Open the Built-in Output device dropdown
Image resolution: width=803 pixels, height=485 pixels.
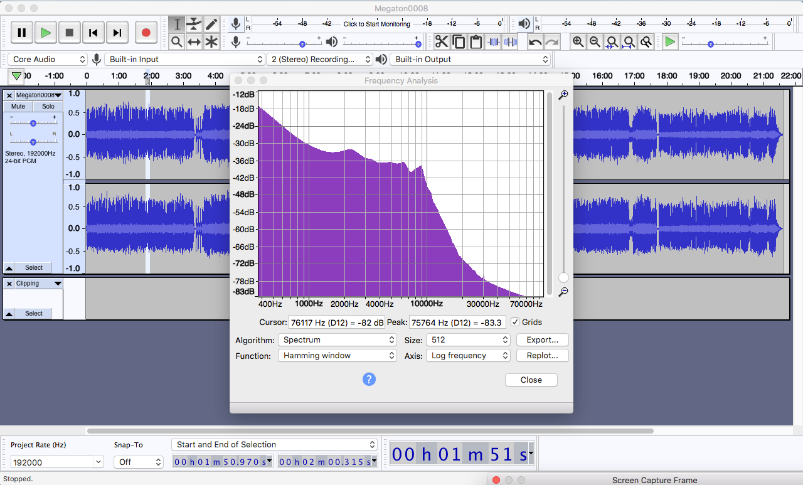pyautogui.click(x=470, y=59)
